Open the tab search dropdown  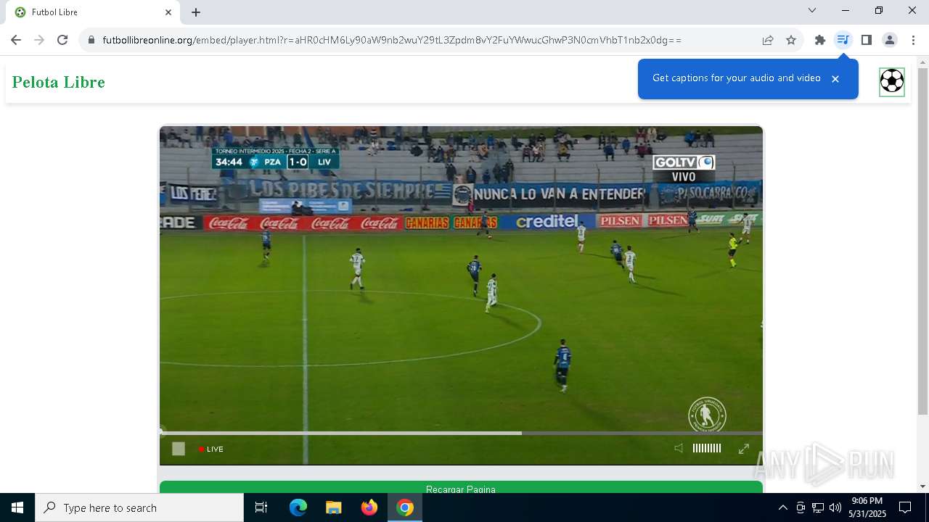(x=812, y=10)
